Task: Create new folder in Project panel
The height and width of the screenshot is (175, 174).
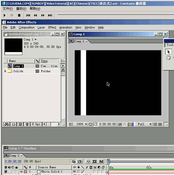Action: [13, 124]
